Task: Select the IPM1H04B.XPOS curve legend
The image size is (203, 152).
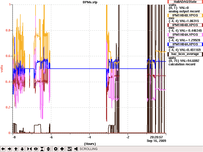Action: (x=185, y=25)
